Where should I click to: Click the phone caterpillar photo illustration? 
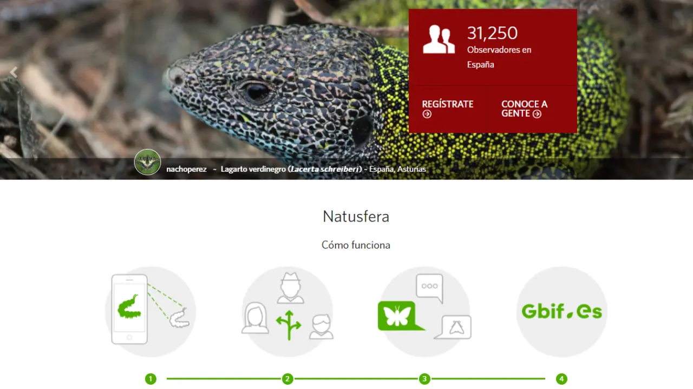click(151, 312)
